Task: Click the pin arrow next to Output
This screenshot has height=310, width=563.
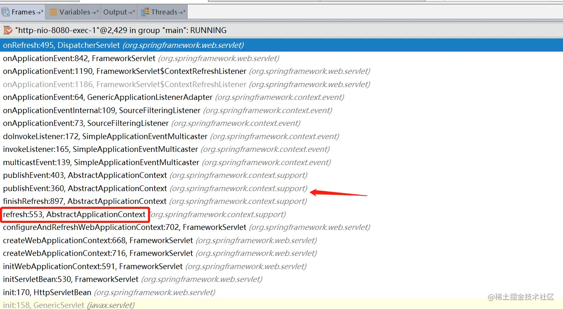Action: [x=132, y=12]
